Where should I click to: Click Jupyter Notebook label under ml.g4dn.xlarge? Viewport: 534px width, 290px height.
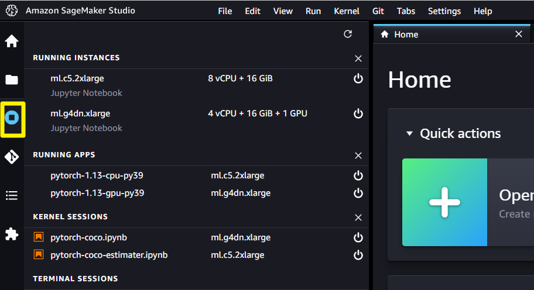[86, 128]
